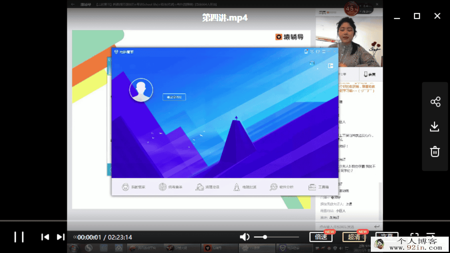Image resolution: width=450 pixels, height=253 pixels.
Task: Open the 倍速 playback speed options
Action: pos(321,237)
